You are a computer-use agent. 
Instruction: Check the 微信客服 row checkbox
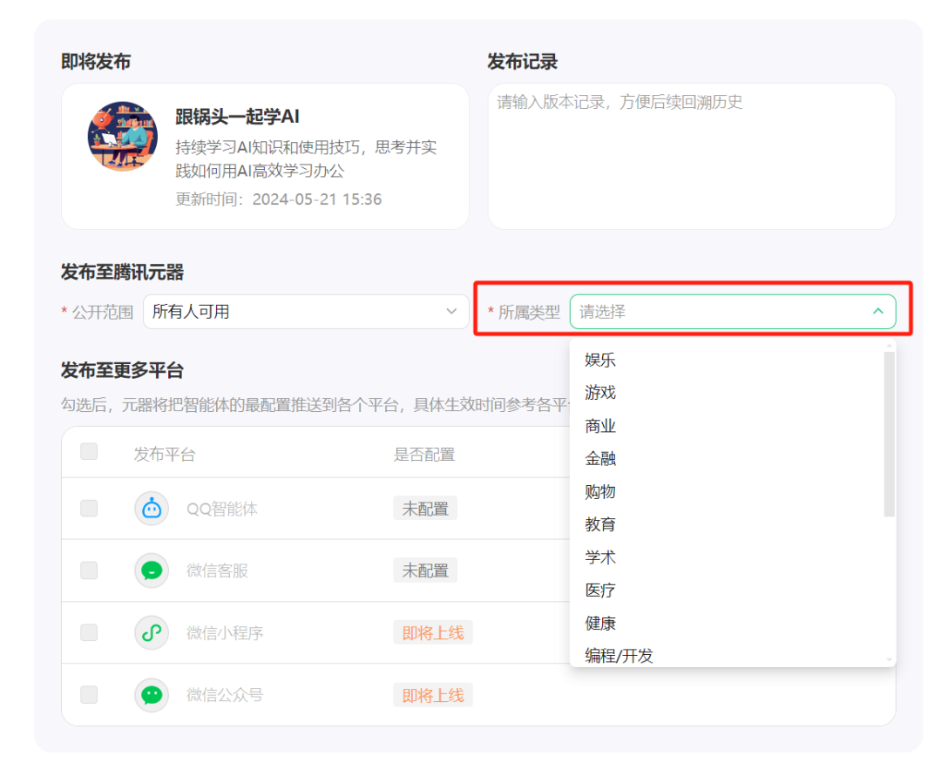point(89,570)
